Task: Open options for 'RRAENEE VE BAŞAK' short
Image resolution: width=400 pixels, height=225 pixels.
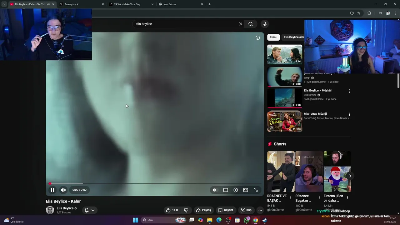Action: tap(291, 197)
